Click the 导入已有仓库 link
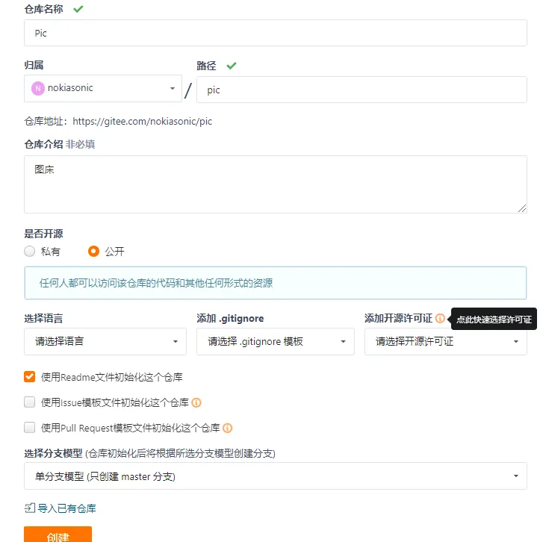This screenshot has width=543, height=542. click(66, 508)
